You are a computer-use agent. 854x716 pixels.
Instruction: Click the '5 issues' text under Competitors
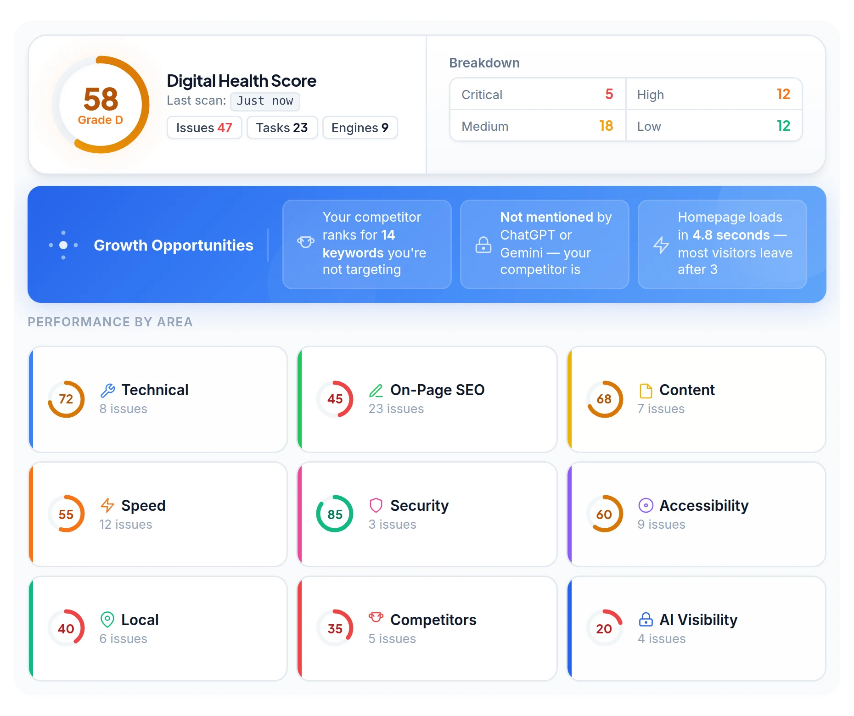pos(392,638)
